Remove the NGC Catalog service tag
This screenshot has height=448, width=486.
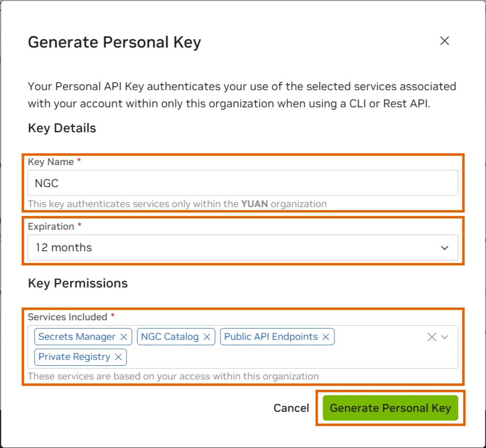(207, 337)
